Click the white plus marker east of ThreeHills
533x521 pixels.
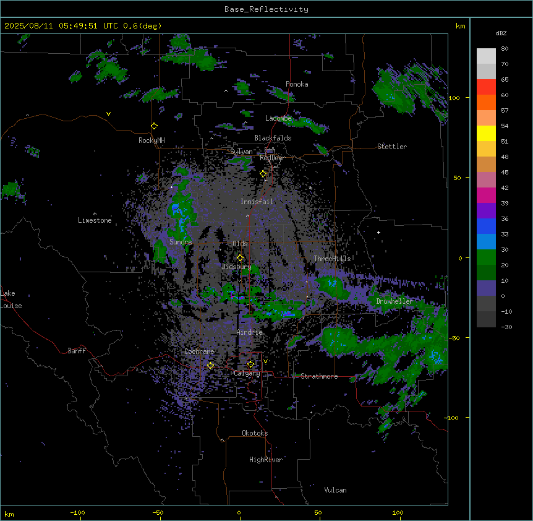point(378,232)
